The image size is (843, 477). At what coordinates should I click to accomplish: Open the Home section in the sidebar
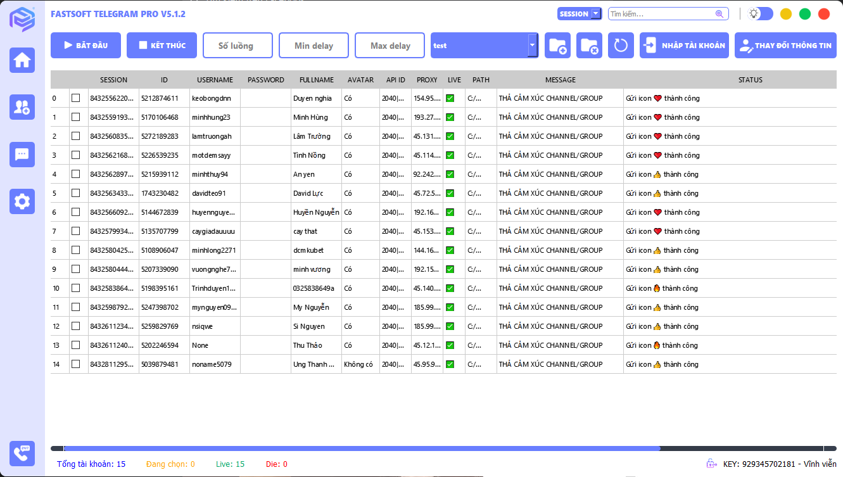point(22,60)
